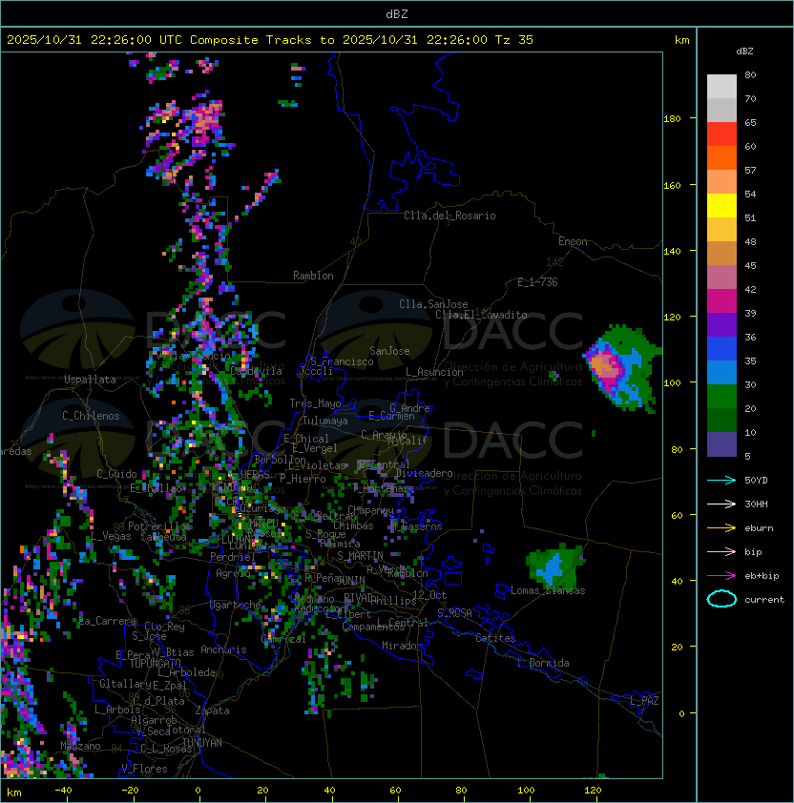Click the Clla.El_Cavadito label
Viewport: 794px width, 803px height.
(x=481, y=315)
